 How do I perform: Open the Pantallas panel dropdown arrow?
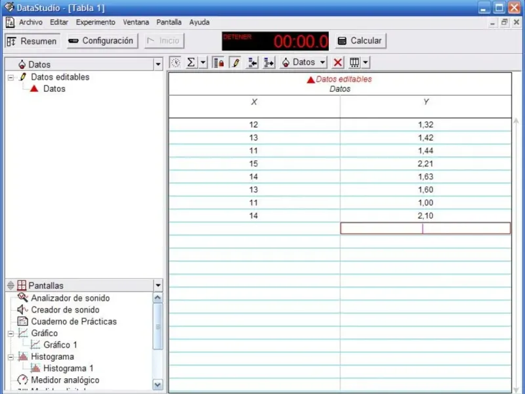(x=158, y=286)
